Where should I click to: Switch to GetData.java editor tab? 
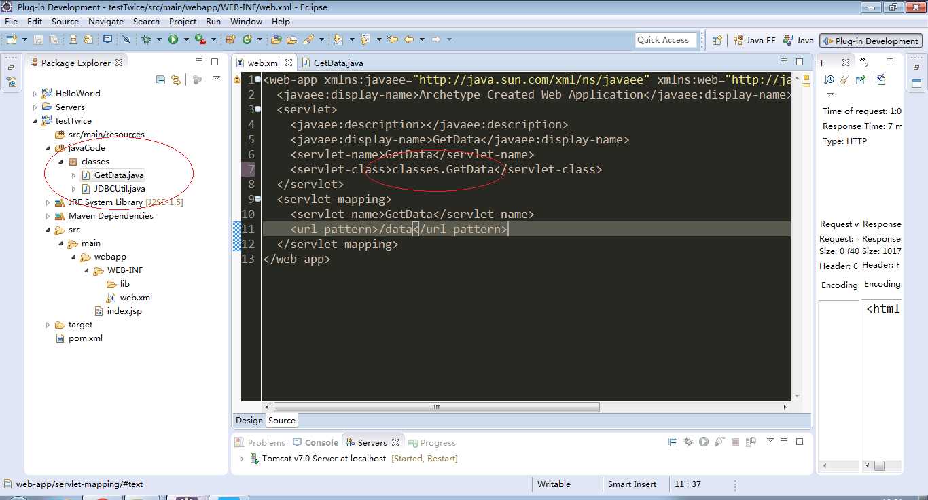coord(334,62)
